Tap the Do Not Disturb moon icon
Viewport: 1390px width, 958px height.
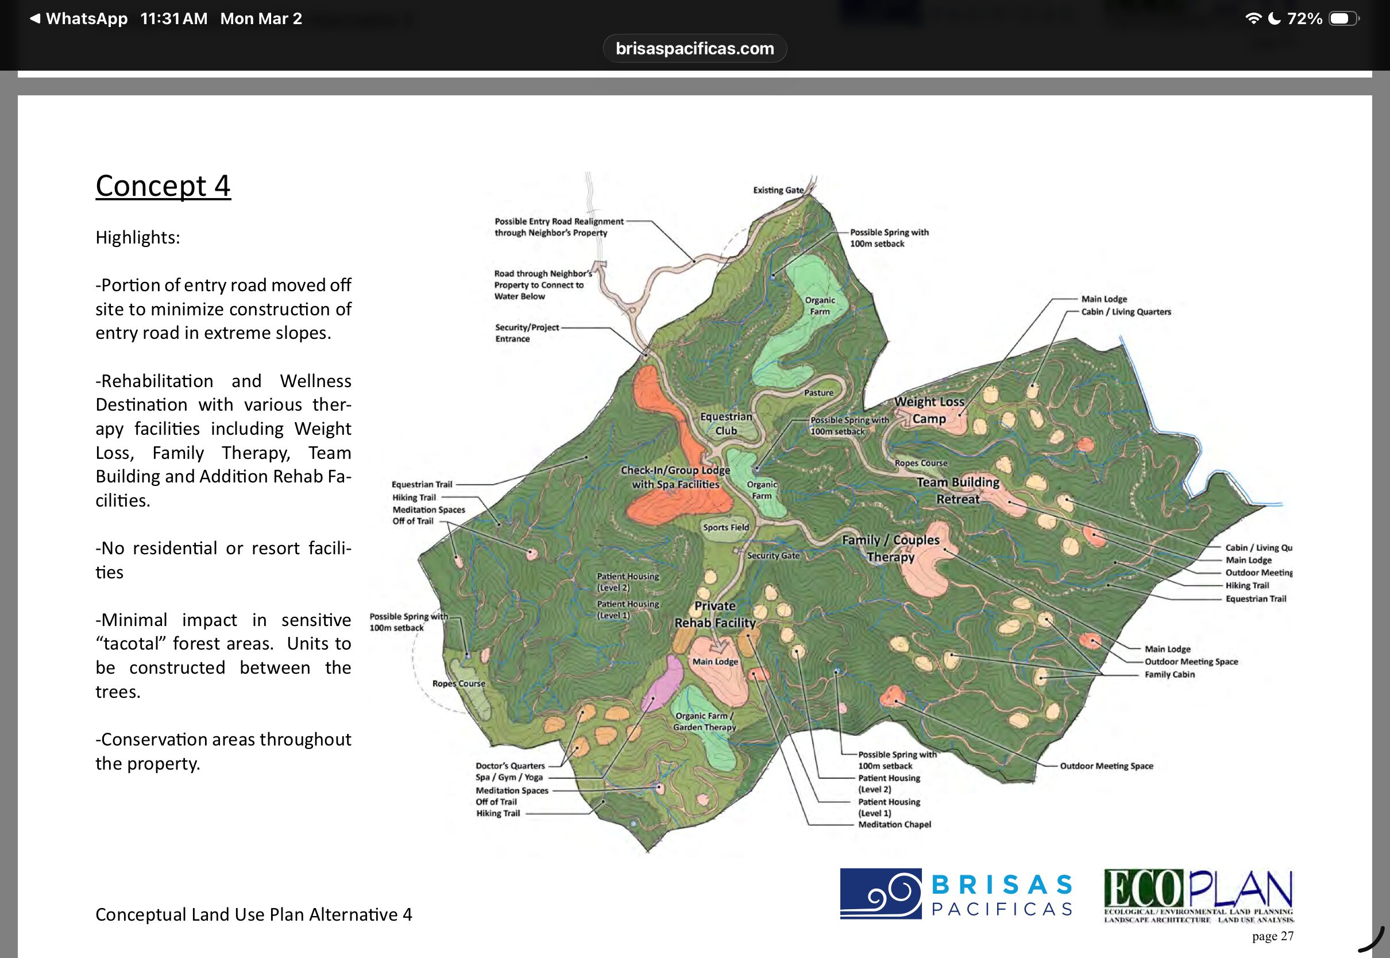[1274, 18]
